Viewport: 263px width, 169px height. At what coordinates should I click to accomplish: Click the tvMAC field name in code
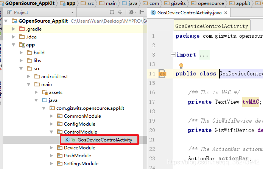click(251, 102)
